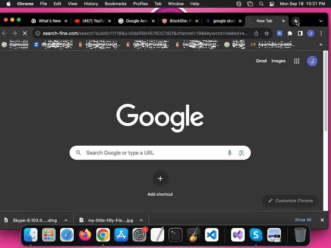Screen dimensions: 331x248
Task: Toggle the side panel
Action: pos(300,33)
